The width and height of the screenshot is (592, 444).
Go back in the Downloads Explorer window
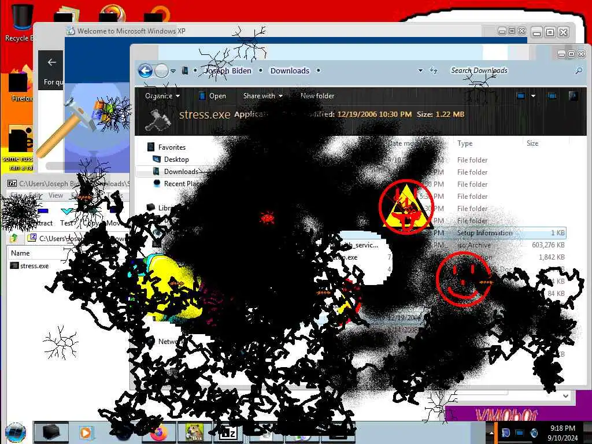pos(145,71)
